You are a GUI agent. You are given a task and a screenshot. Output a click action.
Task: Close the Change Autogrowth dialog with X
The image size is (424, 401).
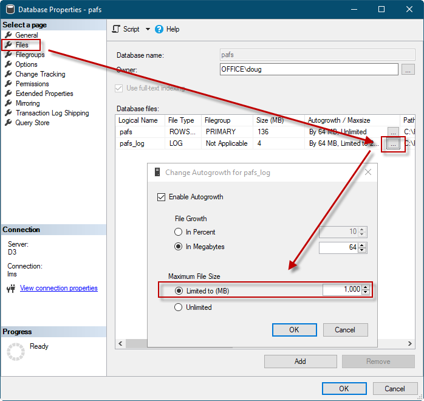click(368, 172)
